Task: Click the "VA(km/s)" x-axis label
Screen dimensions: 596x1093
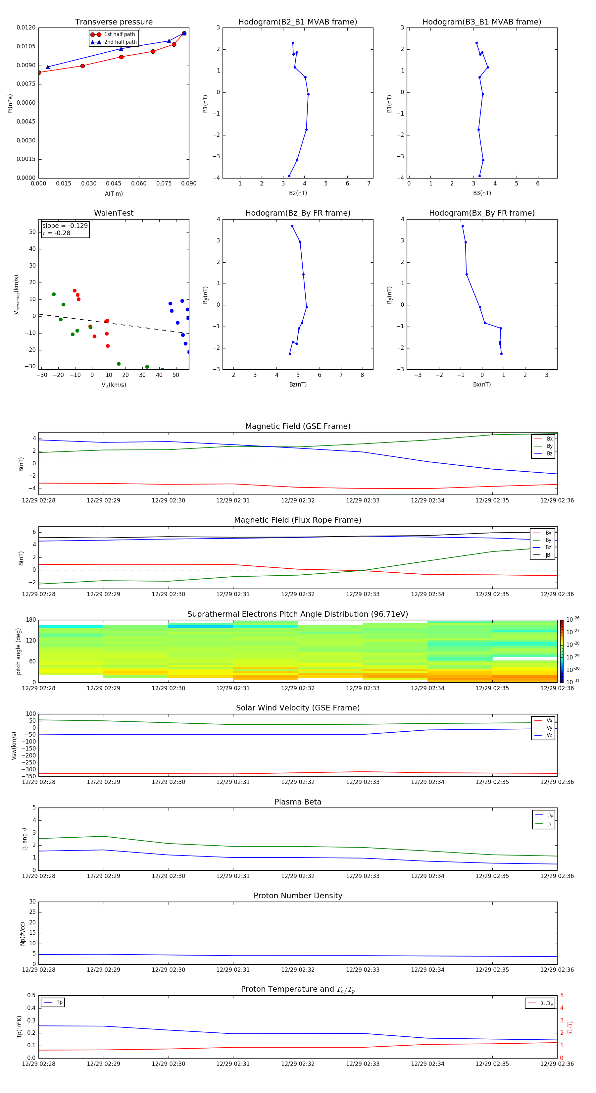Action: pyautogui.click(x=114, y=385)
